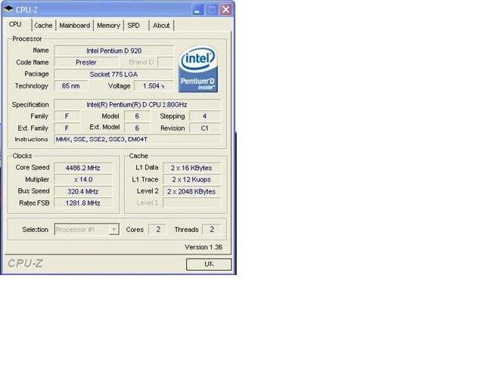Click the Package value Socket 775 LGA
Viewport: 484px width, 387px height.
(113, 74)
